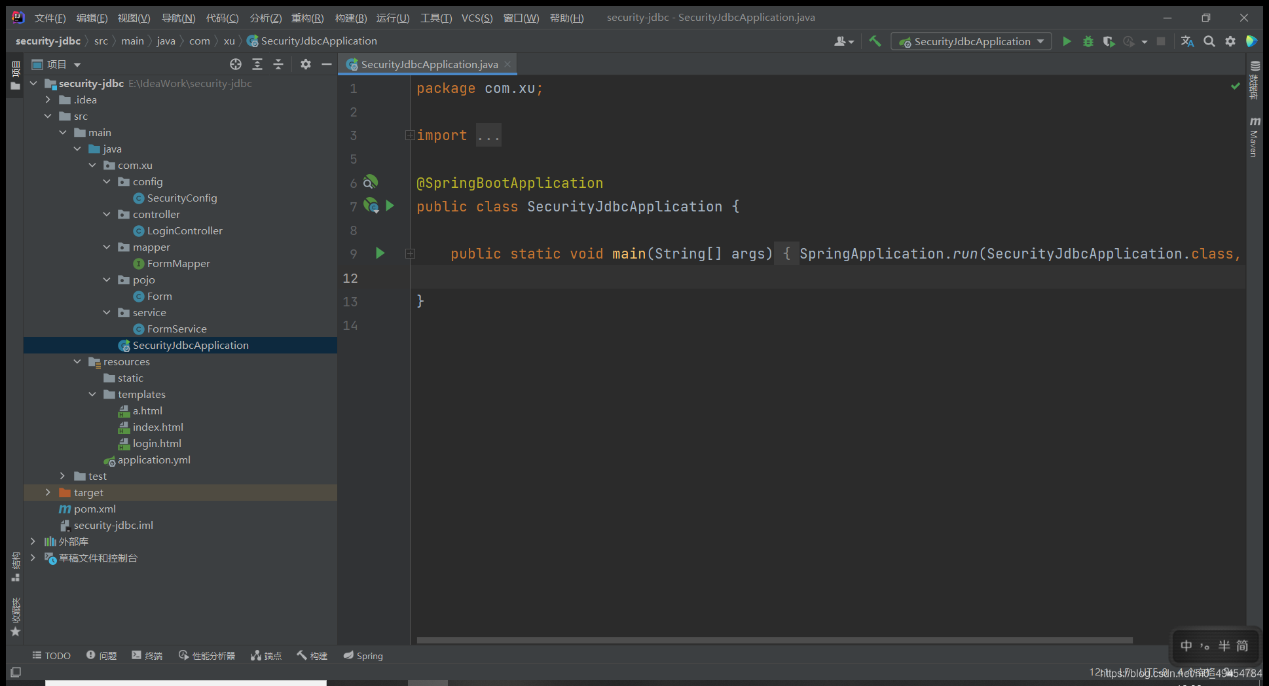
Task: Open the 重构(R) menu
Action: [x=307, y=18]
